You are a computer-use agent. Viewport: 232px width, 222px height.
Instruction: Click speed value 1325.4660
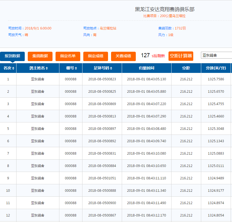[x=216, y=116]
